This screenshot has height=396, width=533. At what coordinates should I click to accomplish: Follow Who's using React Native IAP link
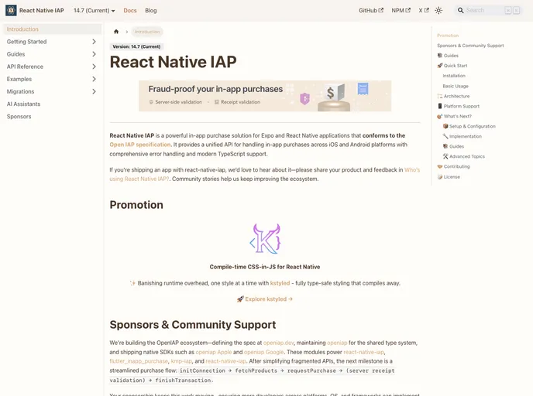tap(139, 179)
